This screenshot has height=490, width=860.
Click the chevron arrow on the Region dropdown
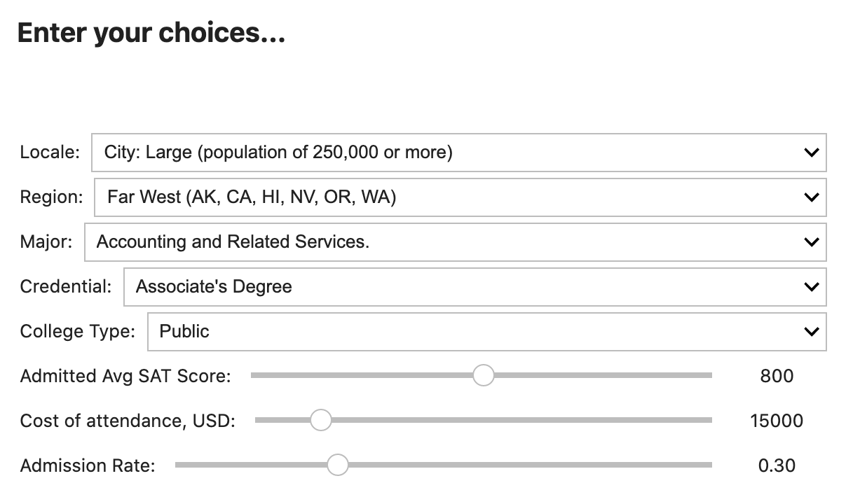tap(811, 197)
